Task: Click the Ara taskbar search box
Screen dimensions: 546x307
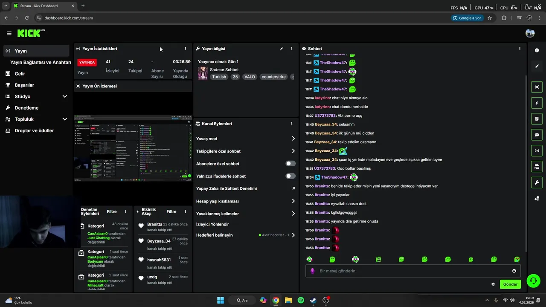Action: (242, 300)
